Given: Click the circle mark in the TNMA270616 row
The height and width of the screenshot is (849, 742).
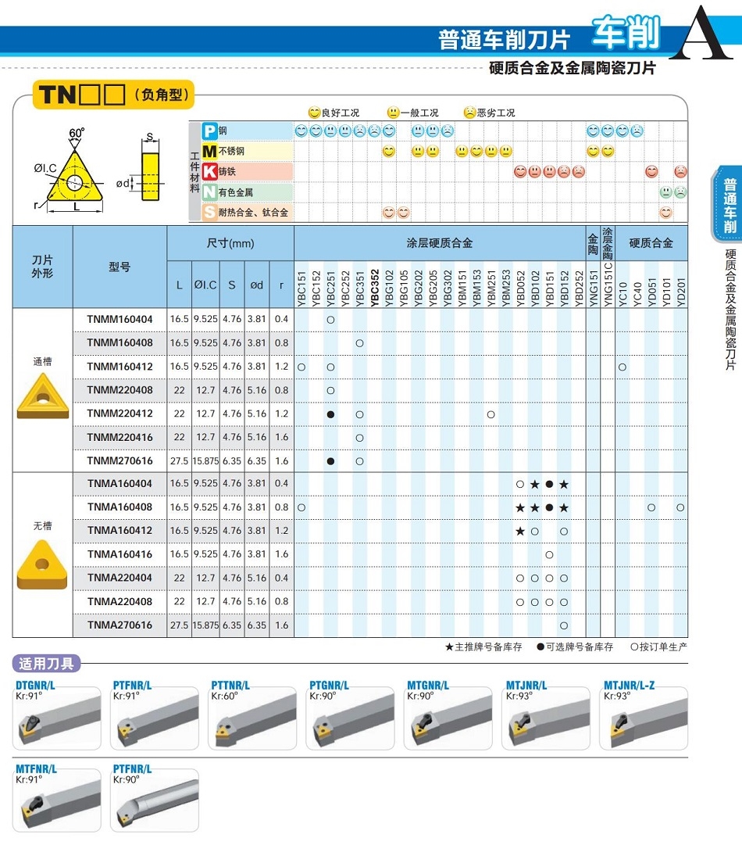Looking at the screenshot, I should click(564, 626).
